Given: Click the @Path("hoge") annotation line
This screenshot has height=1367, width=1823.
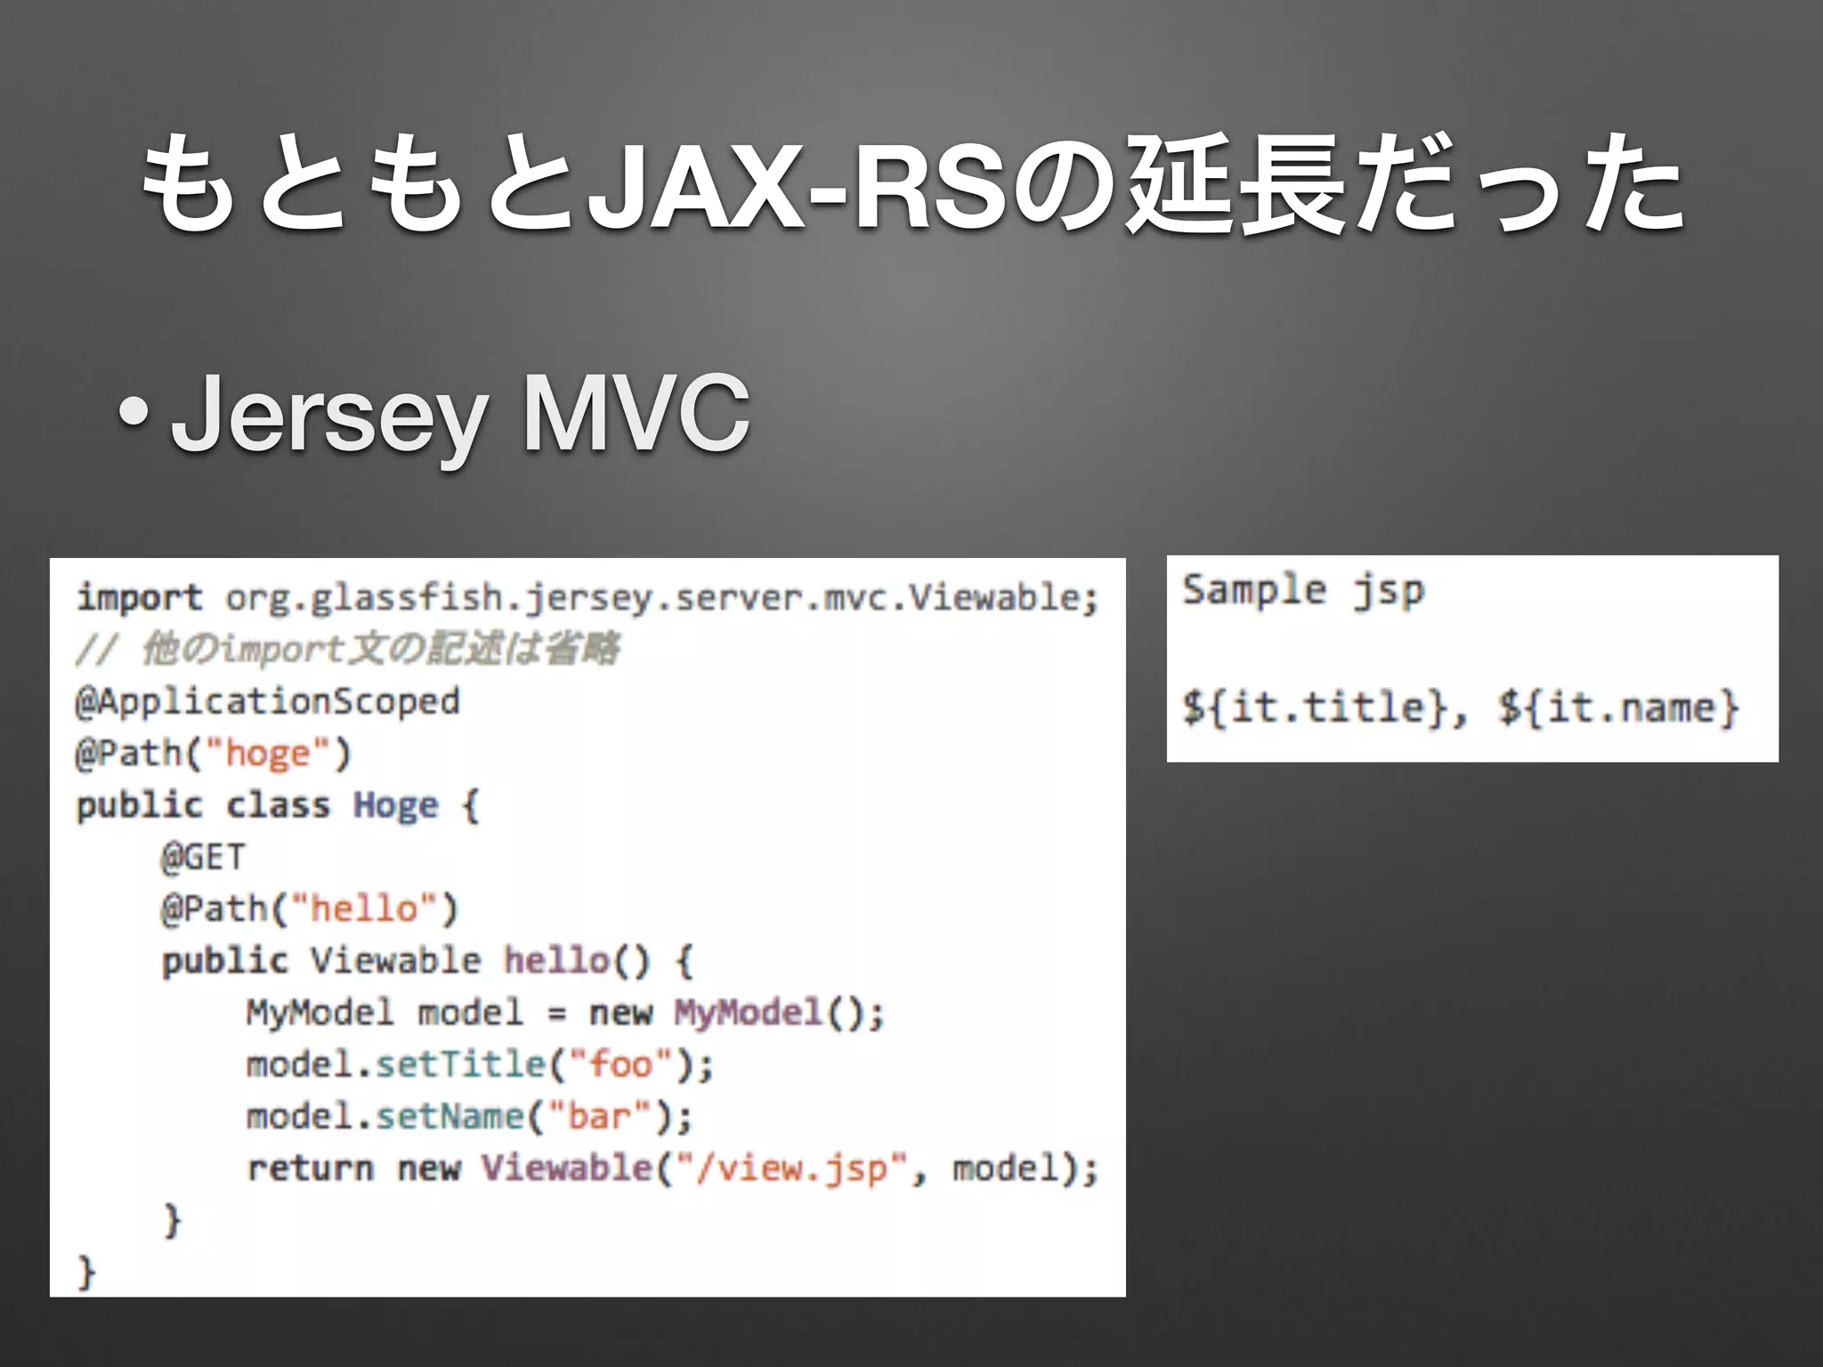Looking at the screenshot, I should (215, 754).
